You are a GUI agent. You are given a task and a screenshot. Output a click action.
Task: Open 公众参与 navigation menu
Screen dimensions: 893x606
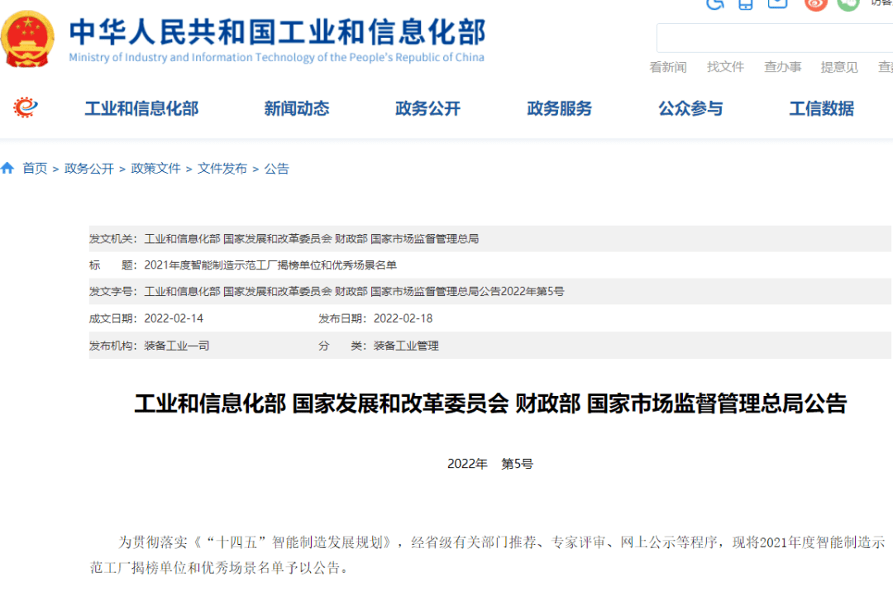(x=690, y=108)
